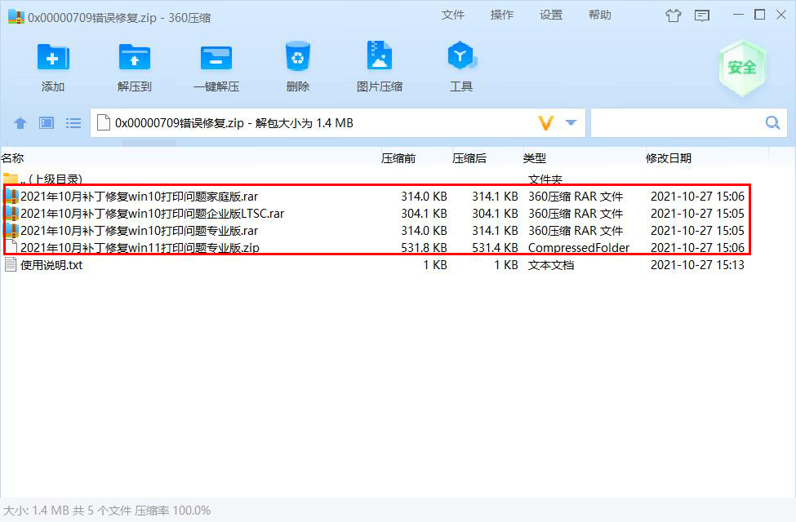The height and width of the screenshot is (522, 796).
Task: Click the 360压缩 app logo in title bar
Action: coord(16,17)
